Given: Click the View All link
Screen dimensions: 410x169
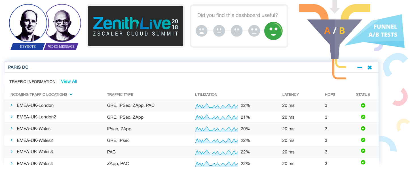Looking at the screenshot, I should 69,81.
